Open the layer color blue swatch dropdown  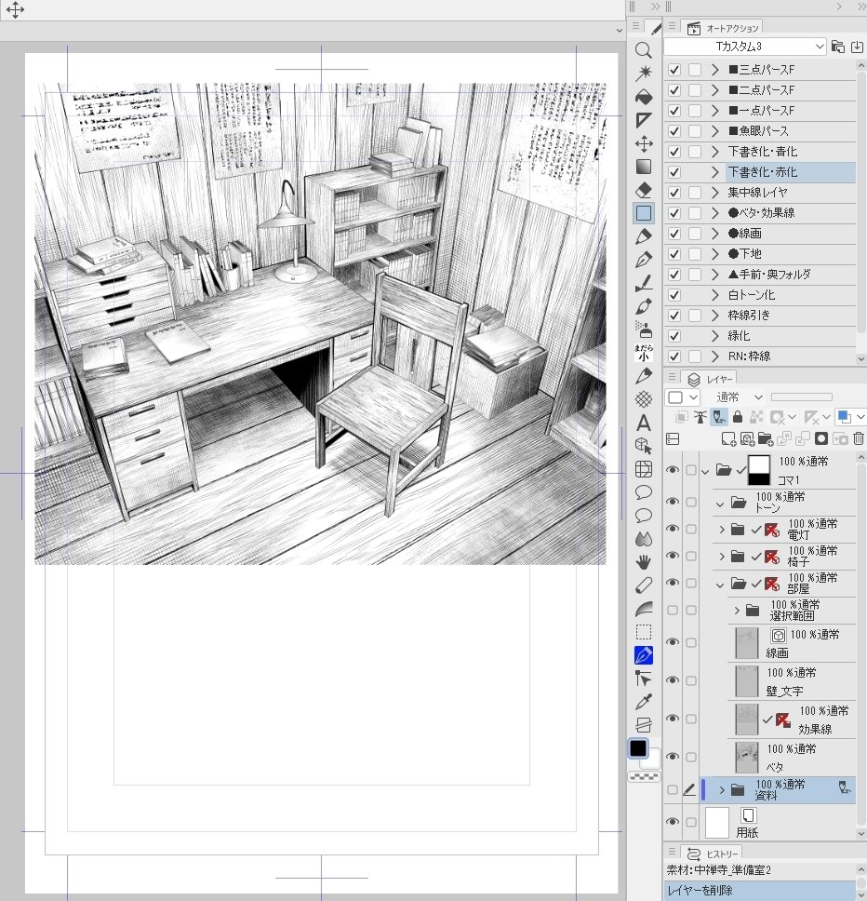pos(850,417)
